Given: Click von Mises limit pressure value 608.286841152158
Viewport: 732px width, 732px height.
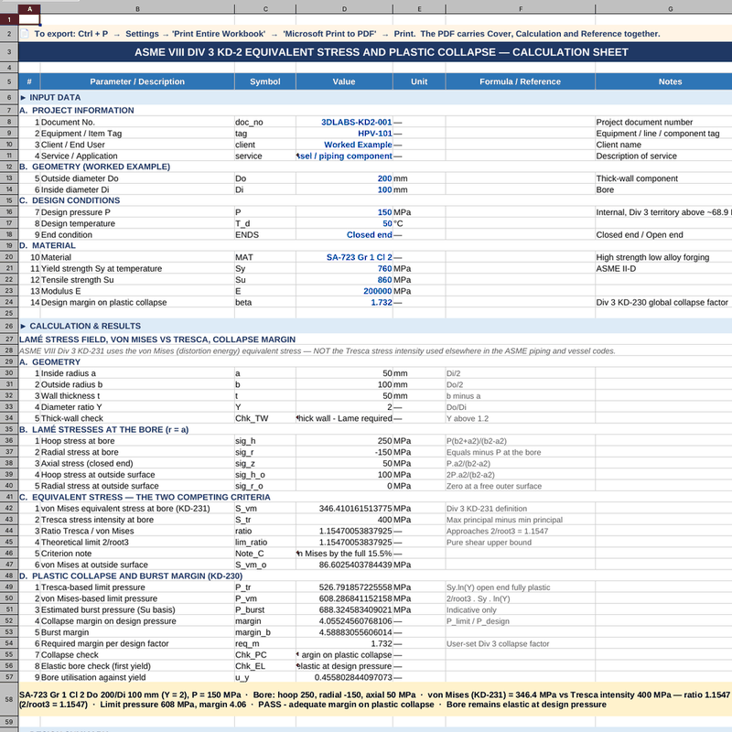Looking at the screenshot, I should click(355, 598).
